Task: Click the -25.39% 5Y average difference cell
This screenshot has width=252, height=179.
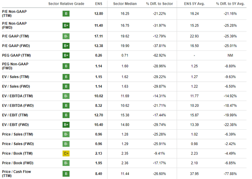Action: (230, 36)
